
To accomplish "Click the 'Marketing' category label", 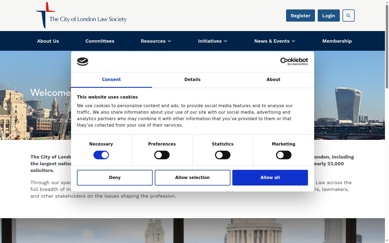I will pyautogui.click(x=284, y=144).
